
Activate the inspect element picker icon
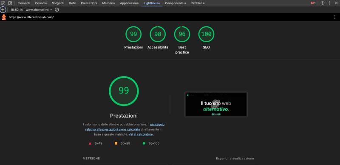point(3,3)
